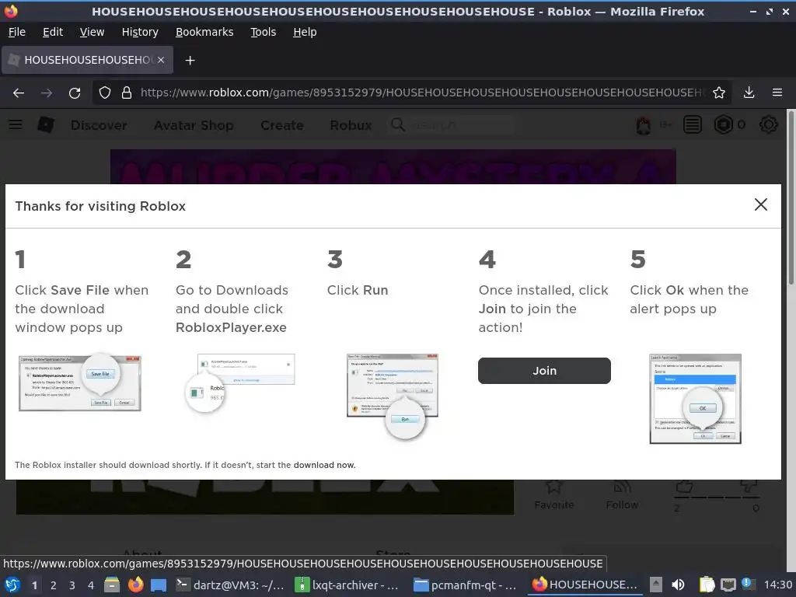Open the Robux balance hexagon icon
This screenshot has width=796, height=597.
(723, 124)
